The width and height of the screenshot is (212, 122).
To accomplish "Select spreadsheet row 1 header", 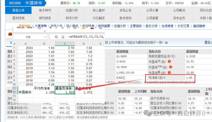I will [14, 48].
